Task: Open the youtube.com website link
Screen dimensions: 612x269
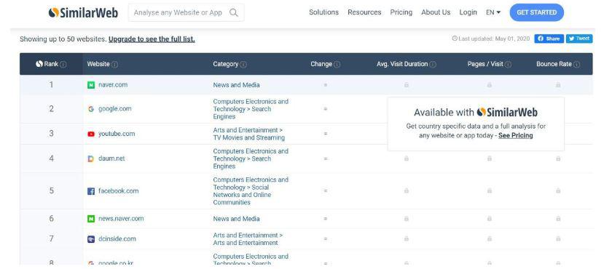Action: pyautogui.click(x=117, y=134)
